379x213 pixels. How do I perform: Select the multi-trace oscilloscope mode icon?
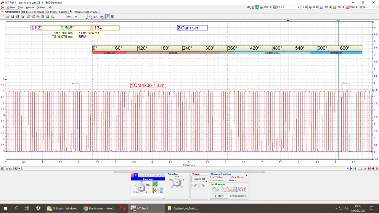(x=241, y=189)
